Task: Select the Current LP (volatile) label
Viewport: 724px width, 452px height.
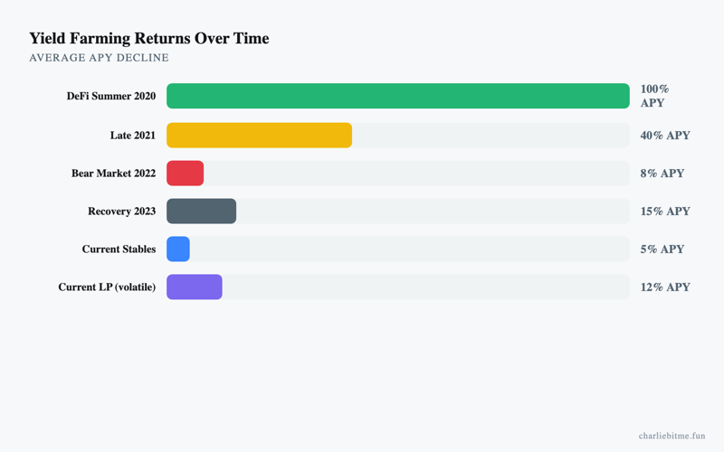Action: 107,287
